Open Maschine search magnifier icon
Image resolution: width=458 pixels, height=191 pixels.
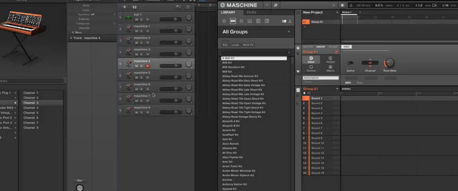click(275, 5)
